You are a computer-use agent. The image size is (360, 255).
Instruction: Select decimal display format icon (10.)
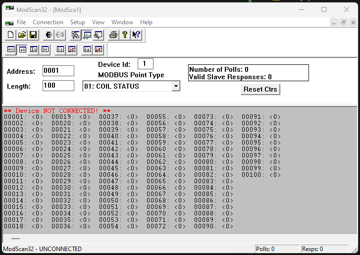coord(22,50)
